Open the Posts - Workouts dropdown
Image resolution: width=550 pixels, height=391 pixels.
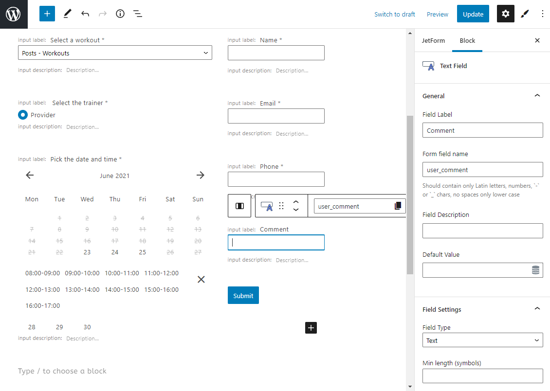(x=115, y=53)
